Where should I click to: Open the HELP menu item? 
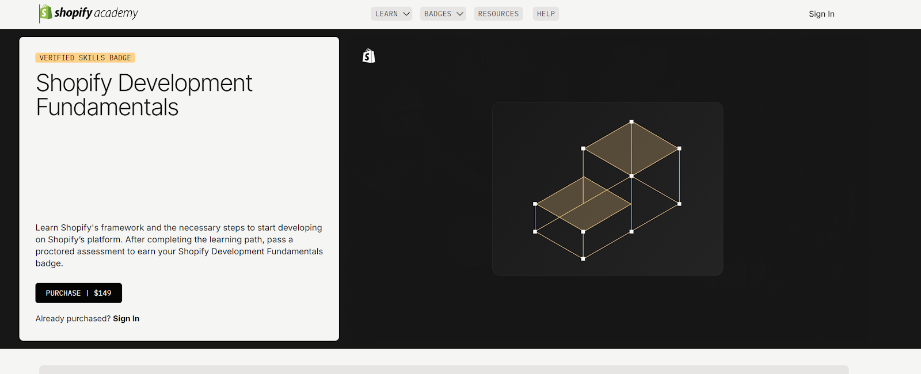tap(546, 14)
